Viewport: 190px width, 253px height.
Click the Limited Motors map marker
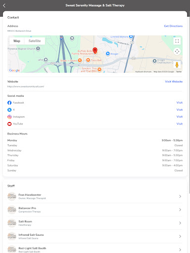coord(131,37)
